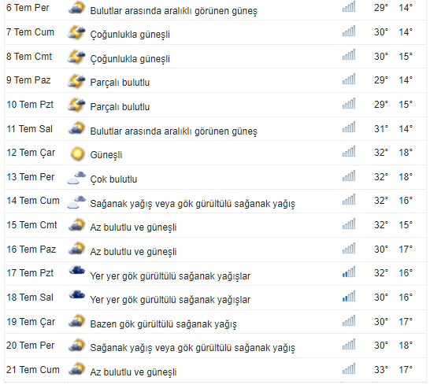The image size is (430, 392).
Task: Click the signal bars icon for 18 Tem Sal
Action: pyautogui.click(x=349, y=296)
